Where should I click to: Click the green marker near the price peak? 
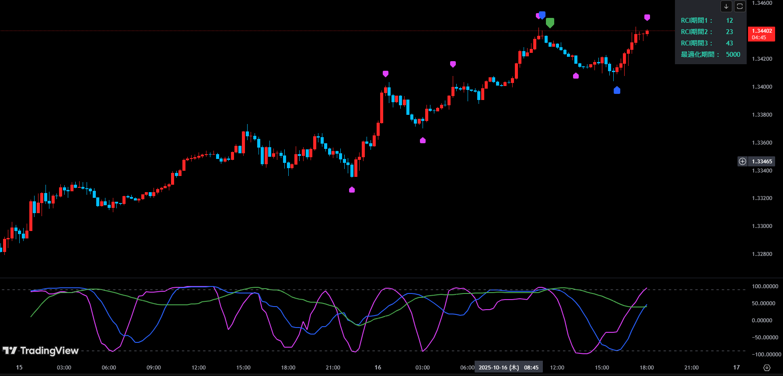[550, 23]
